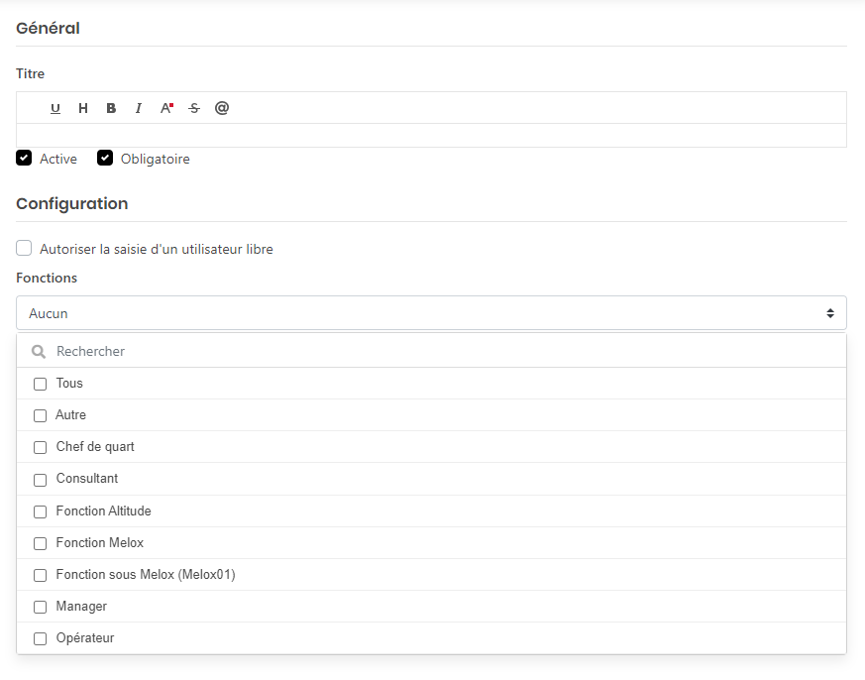The width and height of the screenshot is (865, 680).
Task: Uncheck the Obligatoire checkbox
Action: tap(105, 159)
